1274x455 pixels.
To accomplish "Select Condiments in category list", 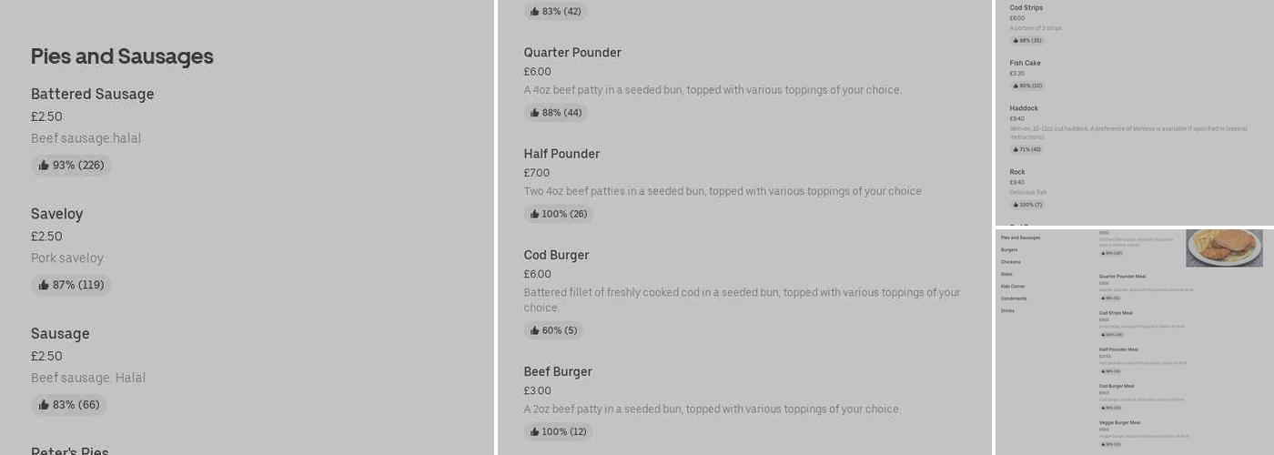I will pos(1014,298).
